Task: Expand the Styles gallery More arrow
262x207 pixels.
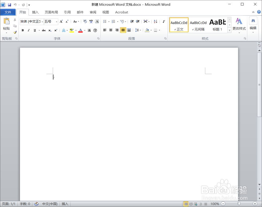Action: (230, 30)
